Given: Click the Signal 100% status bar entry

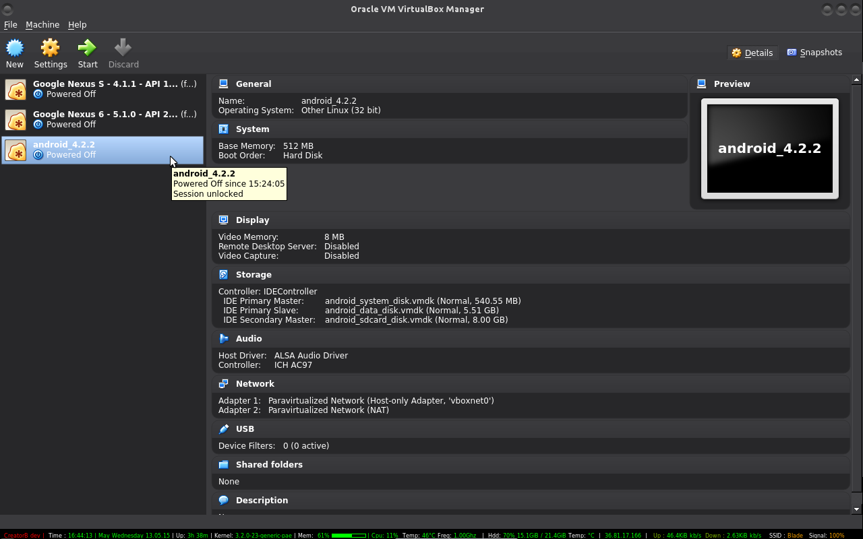Looking at the screenshot, I should click(x=827, y=536).
